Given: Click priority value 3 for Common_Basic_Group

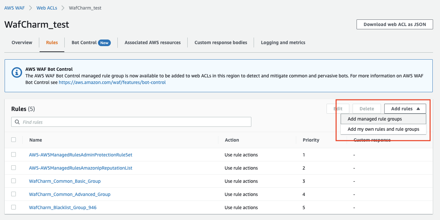Looking at the screenshot, I should pos(304,181).
